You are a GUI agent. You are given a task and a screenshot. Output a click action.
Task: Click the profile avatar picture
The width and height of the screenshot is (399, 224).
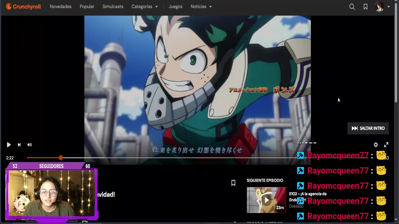pos(379,7)
